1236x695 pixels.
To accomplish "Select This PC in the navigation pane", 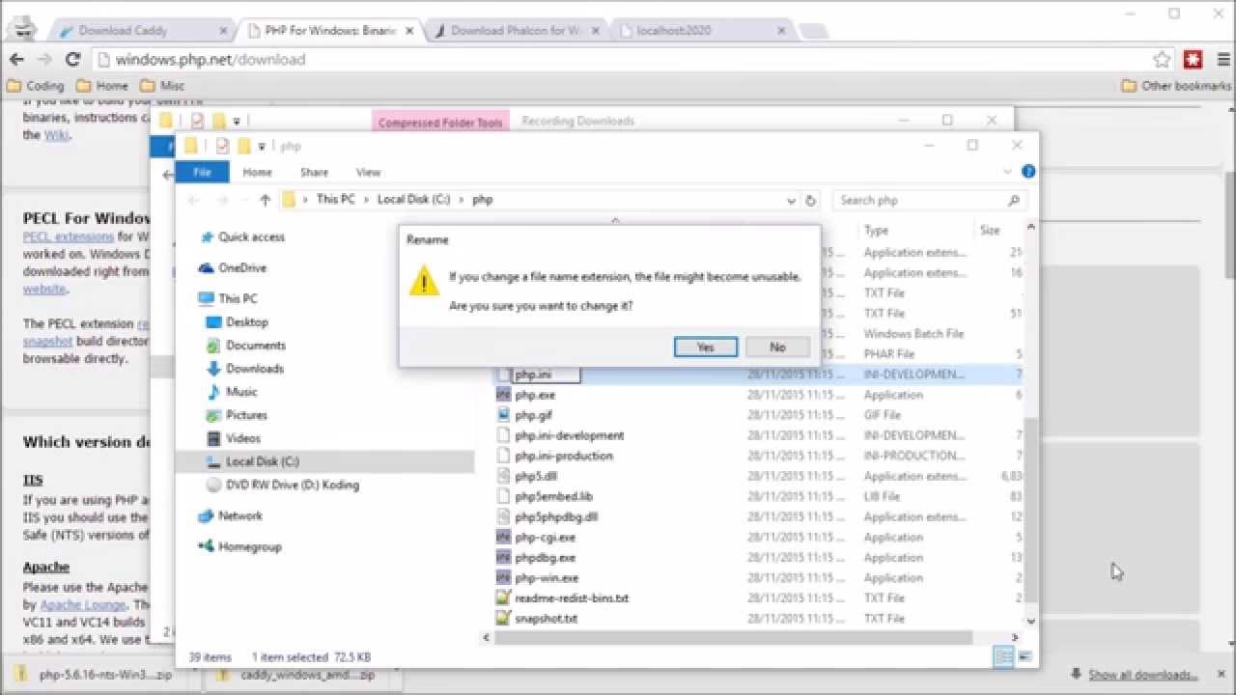I will tap(238, 299).
